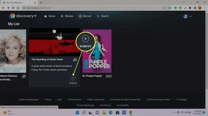The image size is (208, 116).
Task: Open Student Subscription footer link
Action: point(29,99)
